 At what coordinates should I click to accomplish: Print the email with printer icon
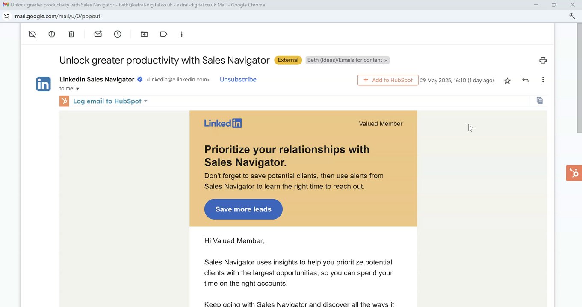(543, 60)
